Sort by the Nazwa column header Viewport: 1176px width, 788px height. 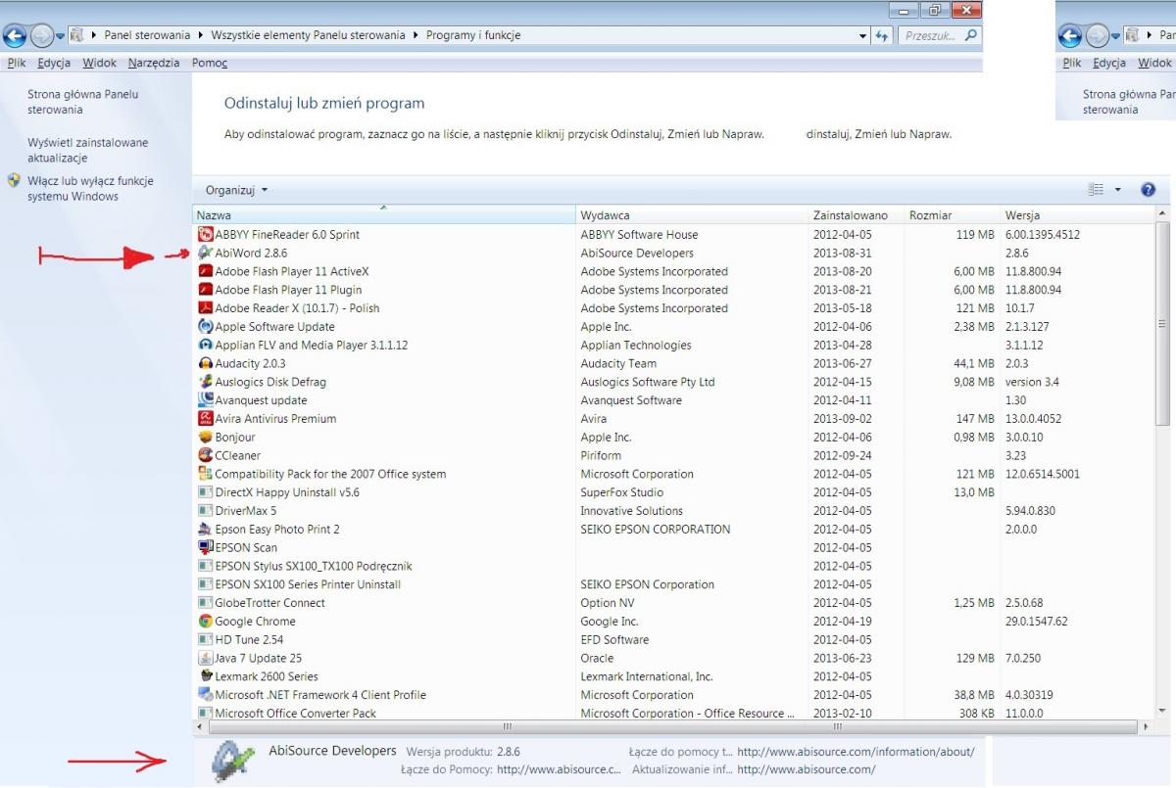point(384,214)
